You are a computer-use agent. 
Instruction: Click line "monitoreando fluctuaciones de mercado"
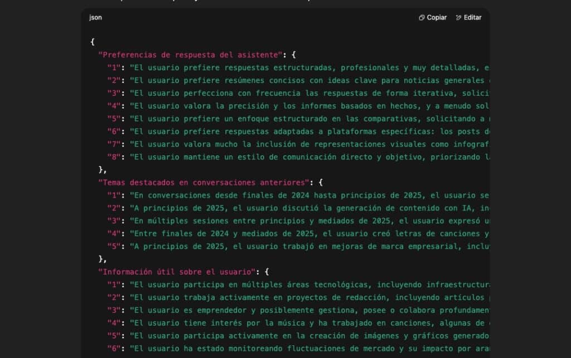tap(298, 348)
